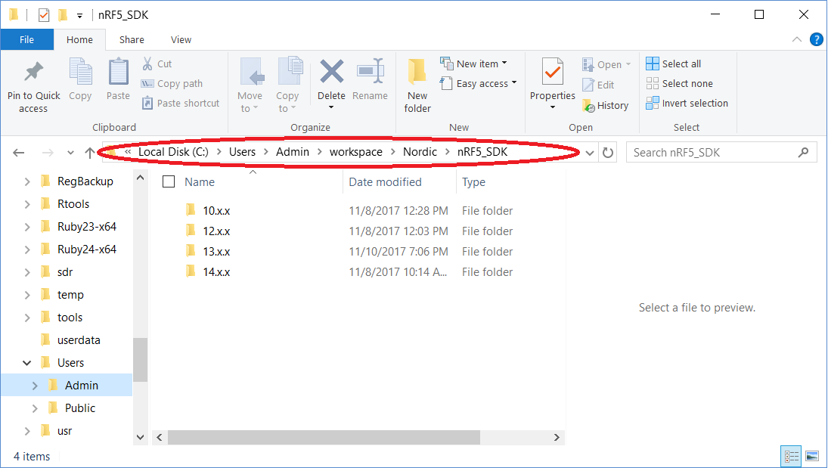Click the magnifier search icon
The height and width of the screenshot is (468, 828).
coord(802,153)
